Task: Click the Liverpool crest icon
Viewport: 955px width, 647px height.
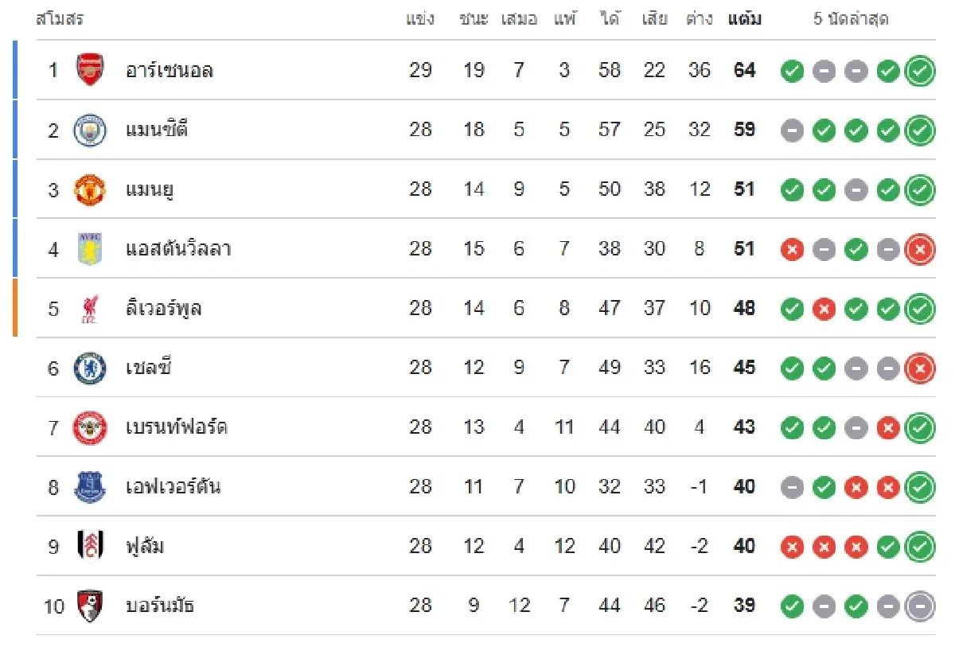Action: (x=90, y=309)
